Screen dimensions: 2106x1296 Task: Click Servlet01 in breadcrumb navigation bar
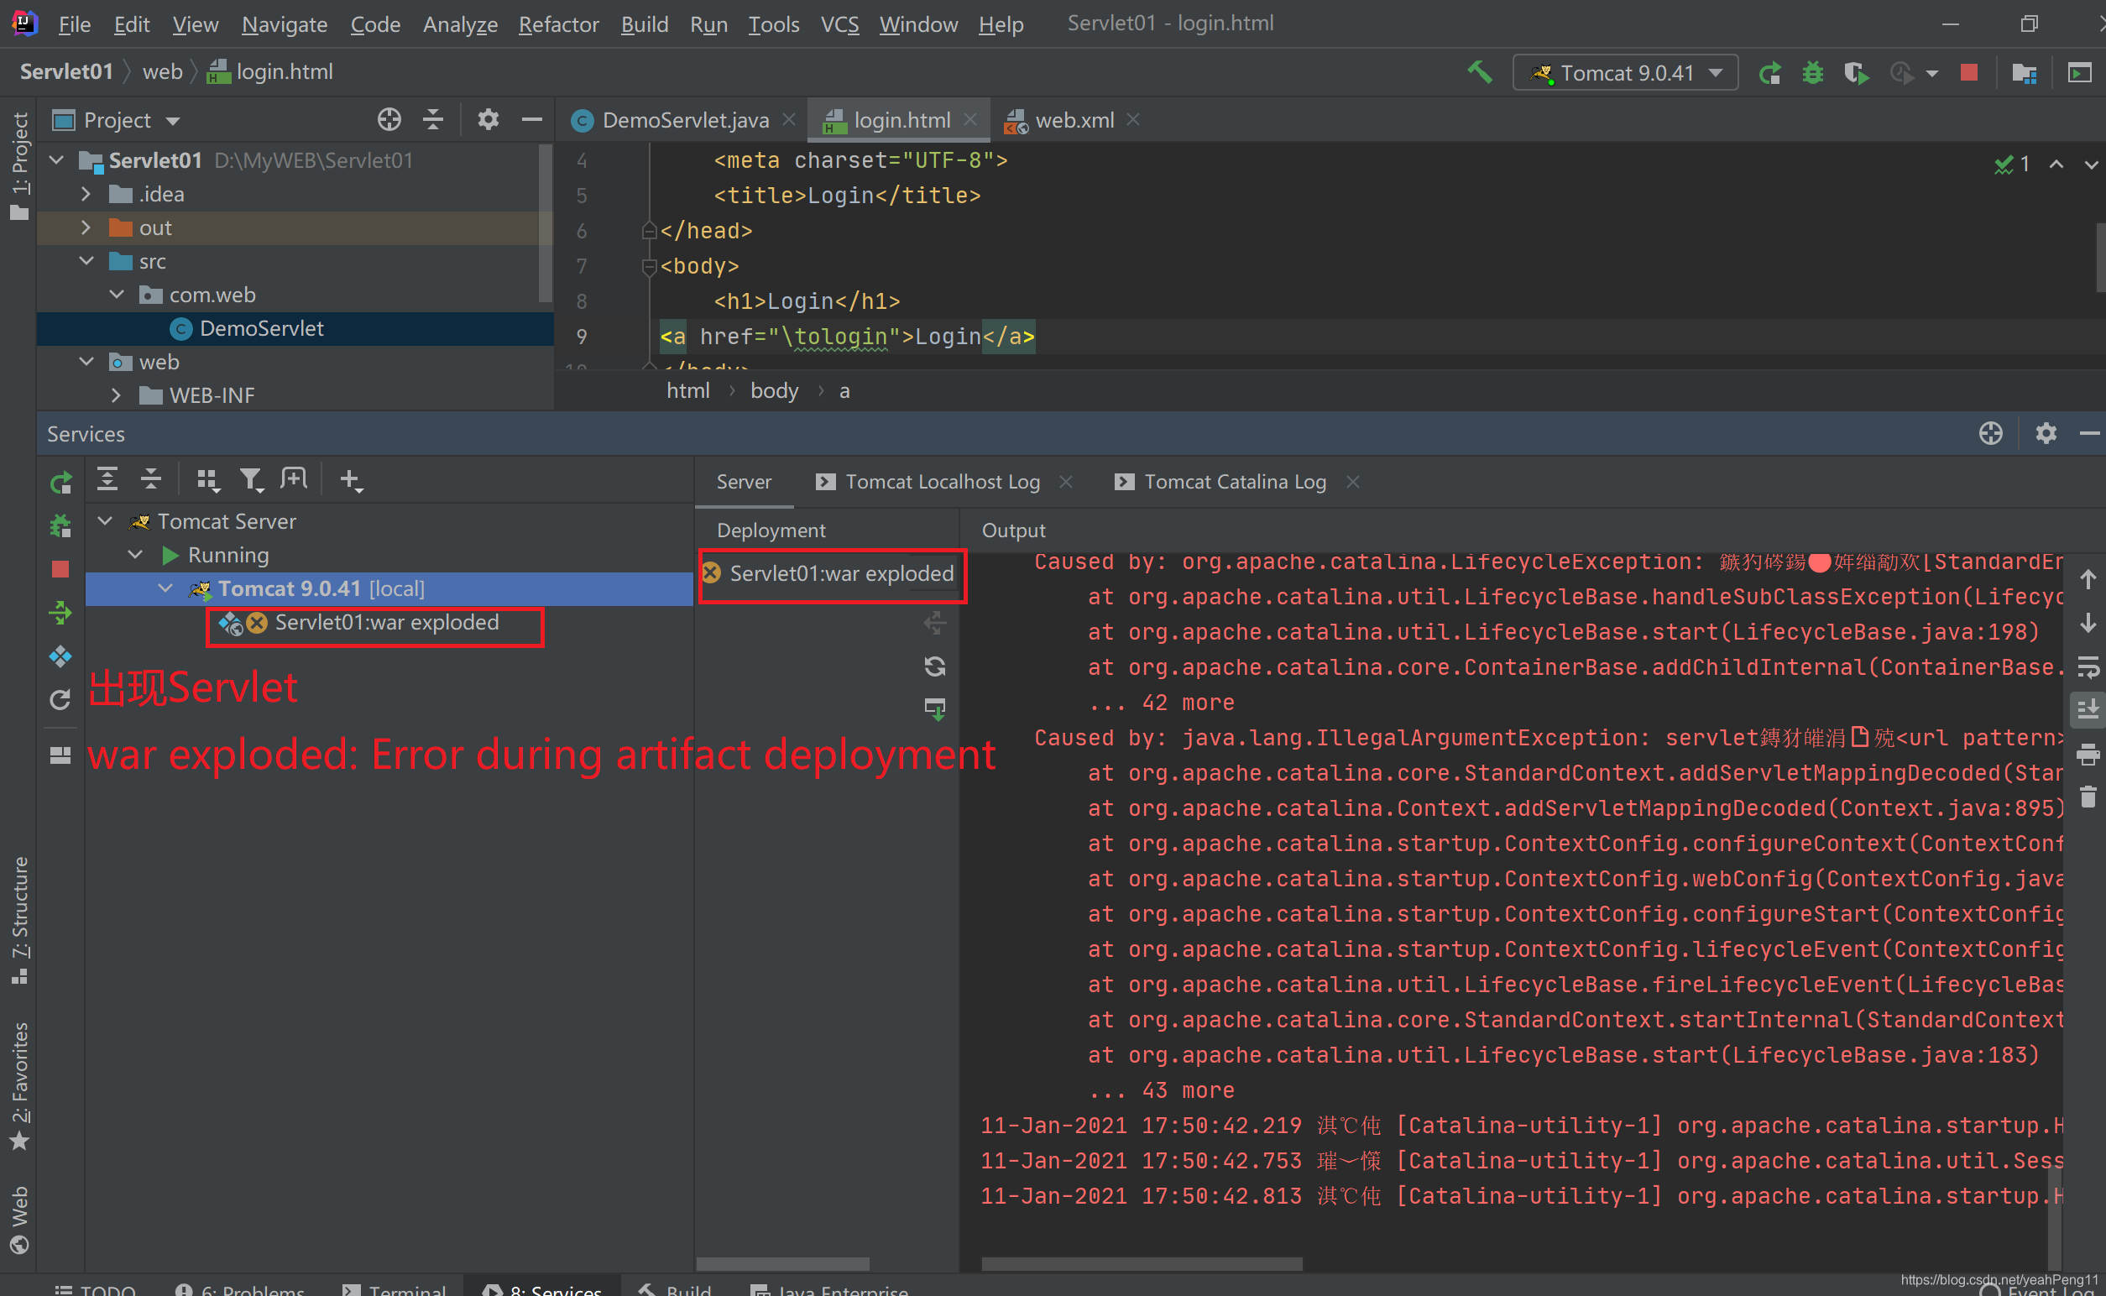click(x=66, y=71)
